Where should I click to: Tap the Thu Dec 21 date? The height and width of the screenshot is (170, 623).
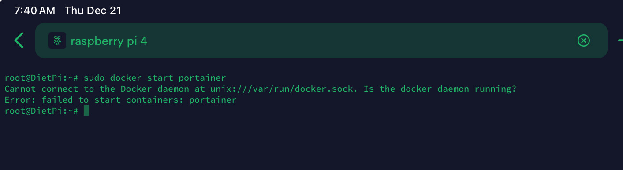(x=93, y=11)
